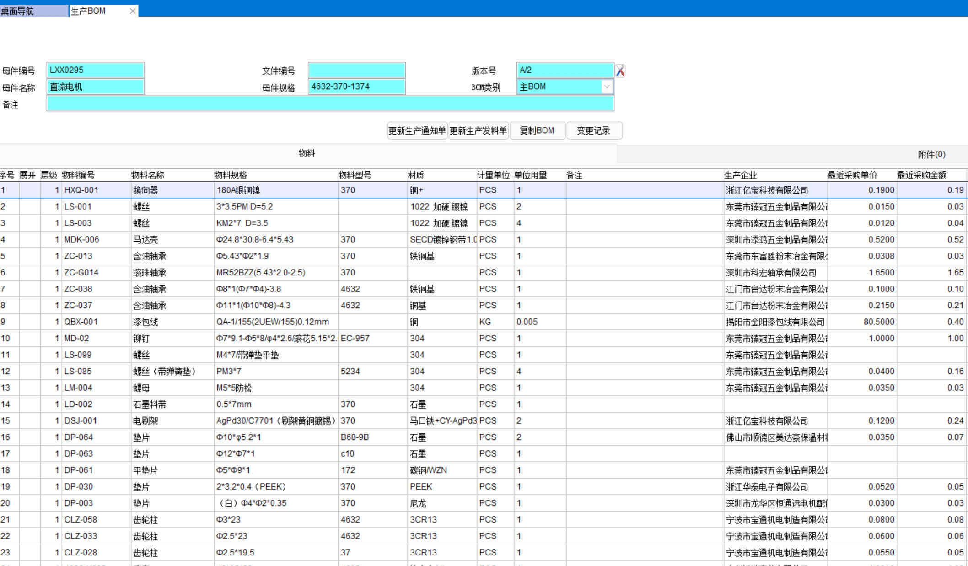Click the 母件编号 field containing LXX0295
Screen dimensions: 968x566
pyautogui.click(x=95, y=70)
